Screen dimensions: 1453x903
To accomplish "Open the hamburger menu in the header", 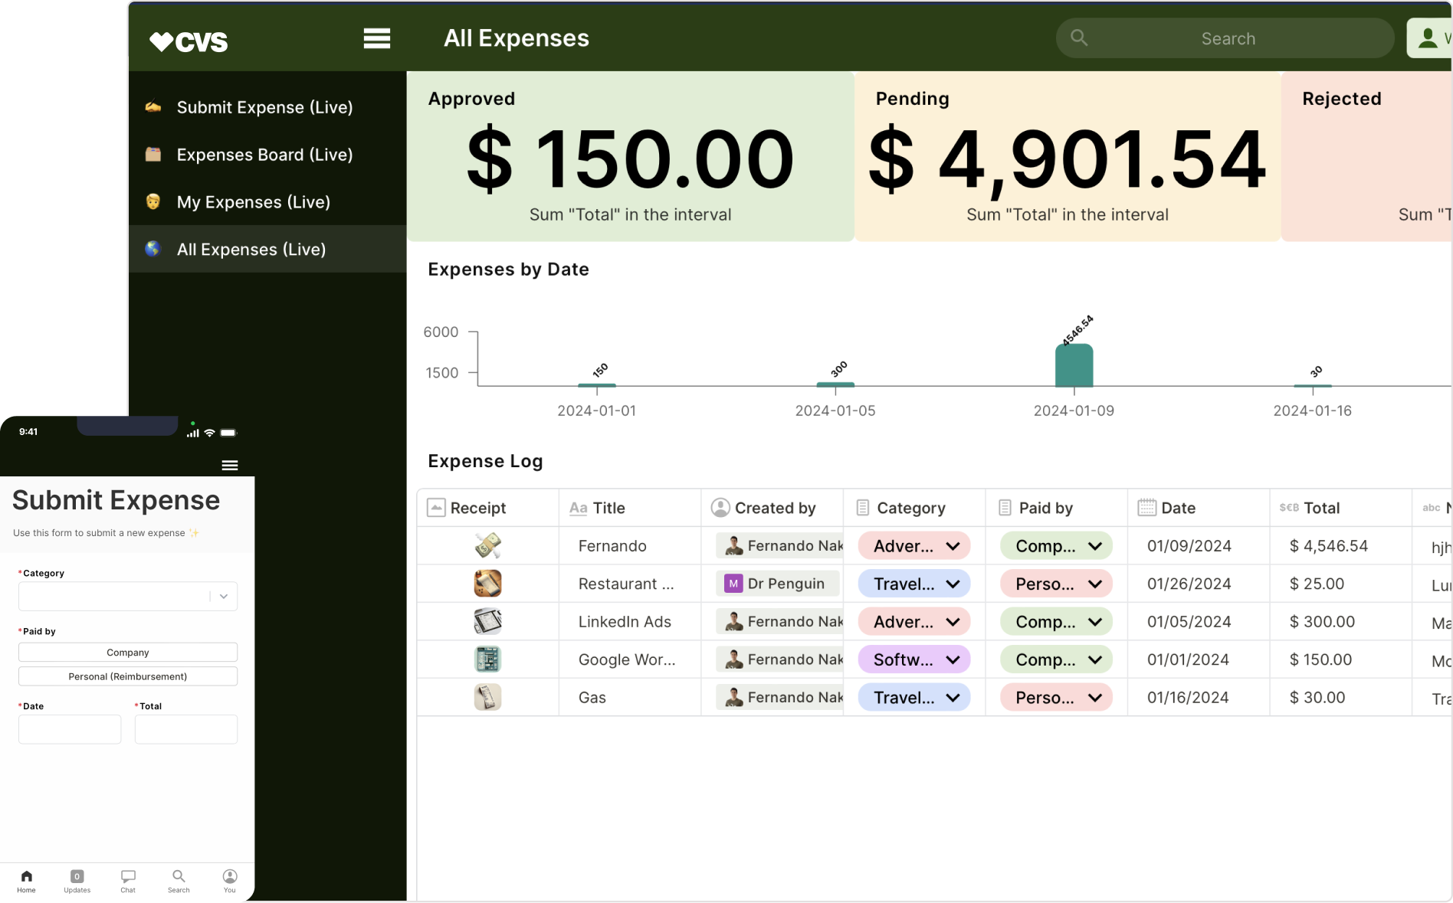I will tap(376, 38).
